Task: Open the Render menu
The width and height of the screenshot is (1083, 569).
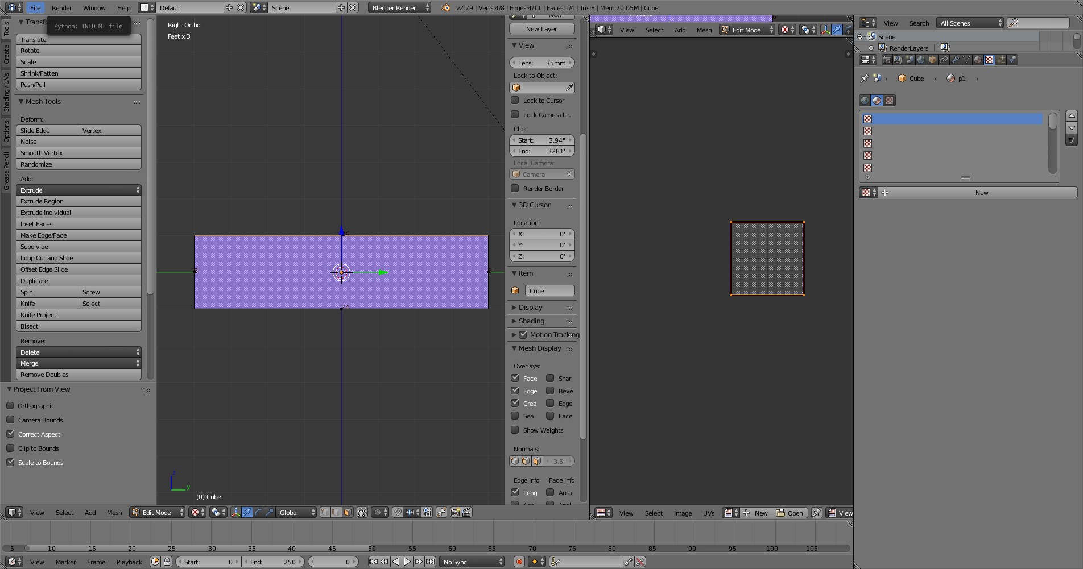Action: (x=61, y=7)
